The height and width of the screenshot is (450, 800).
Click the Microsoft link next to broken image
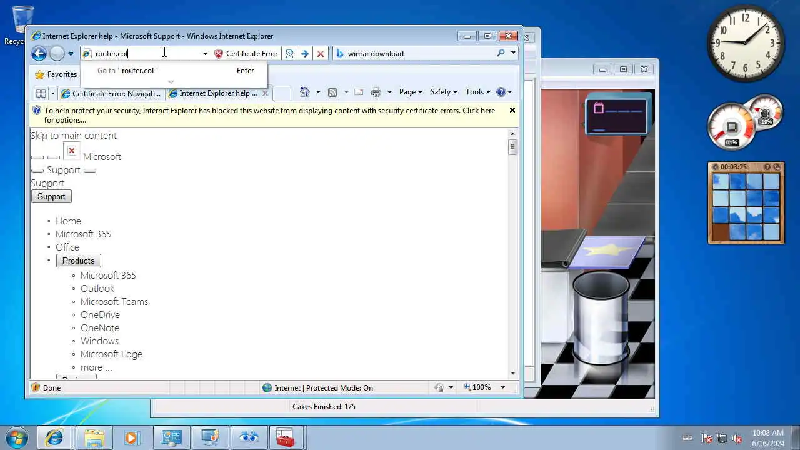coord(102,157)
